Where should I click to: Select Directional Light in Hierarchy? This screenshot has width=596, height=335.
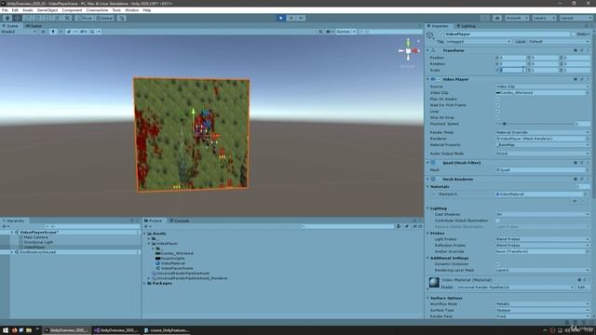(38, 242)
